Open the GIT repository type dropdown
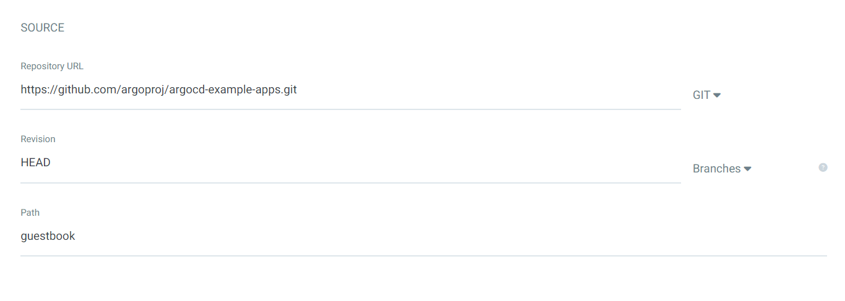The image size is (845, 301). pyautogui.click(x=706, y=96)
